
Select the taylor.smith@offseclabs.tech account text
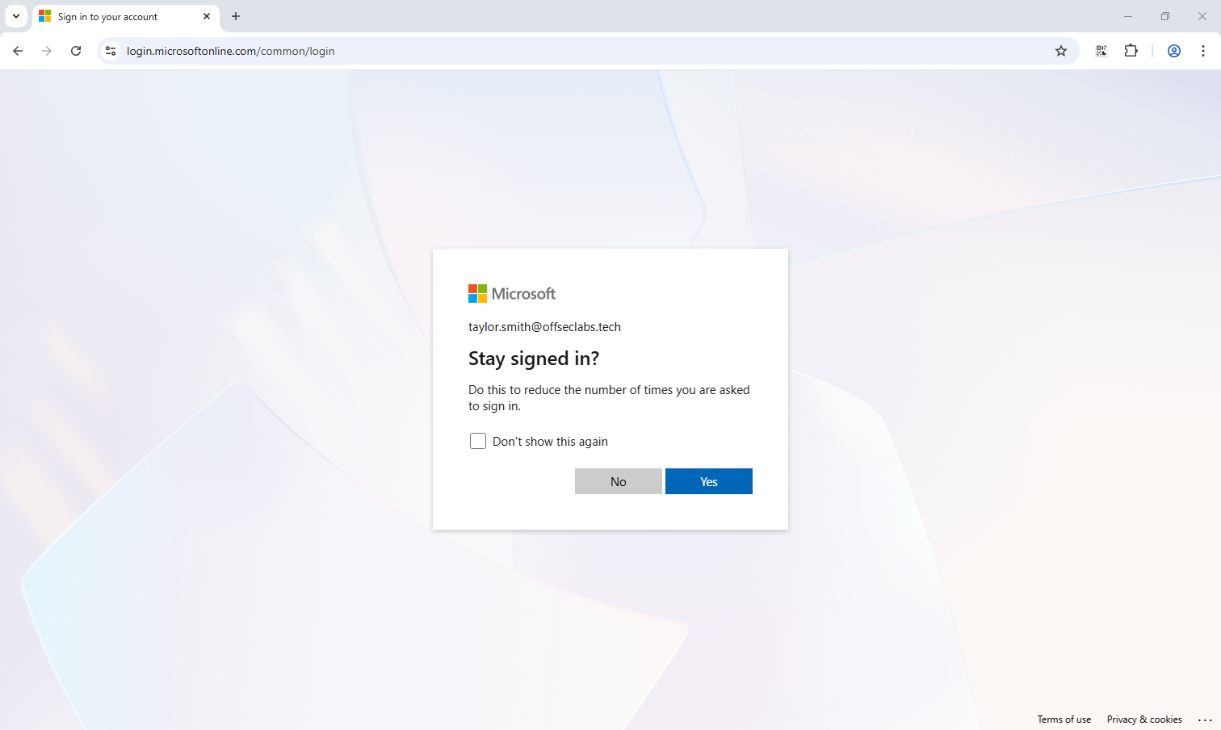[x=544, y=327]
